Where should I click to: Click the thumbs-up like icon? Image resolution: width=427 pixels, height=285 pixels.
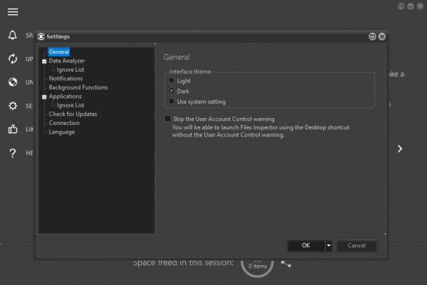(13, 129)
